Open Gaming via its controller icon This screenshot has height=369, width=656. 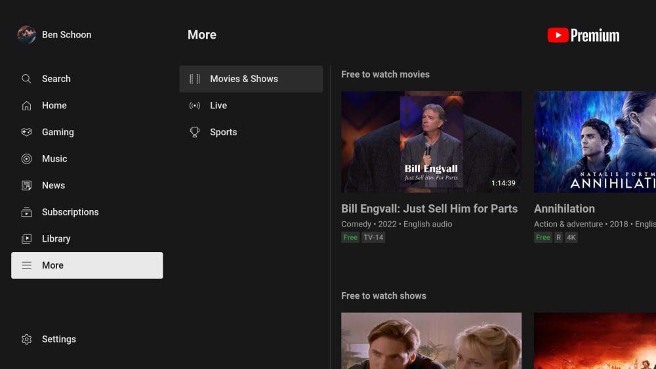pos(26,132)
